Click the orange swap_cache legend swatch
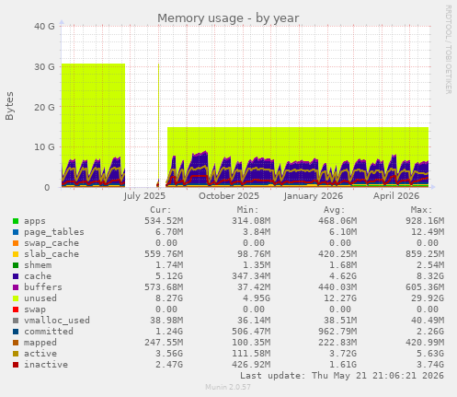This screenshot has height=397, width=457. point(16,243)
